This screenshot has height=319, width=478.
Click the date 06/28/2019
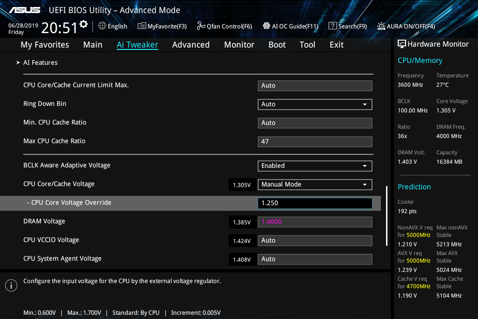click(x=23, y=25)
